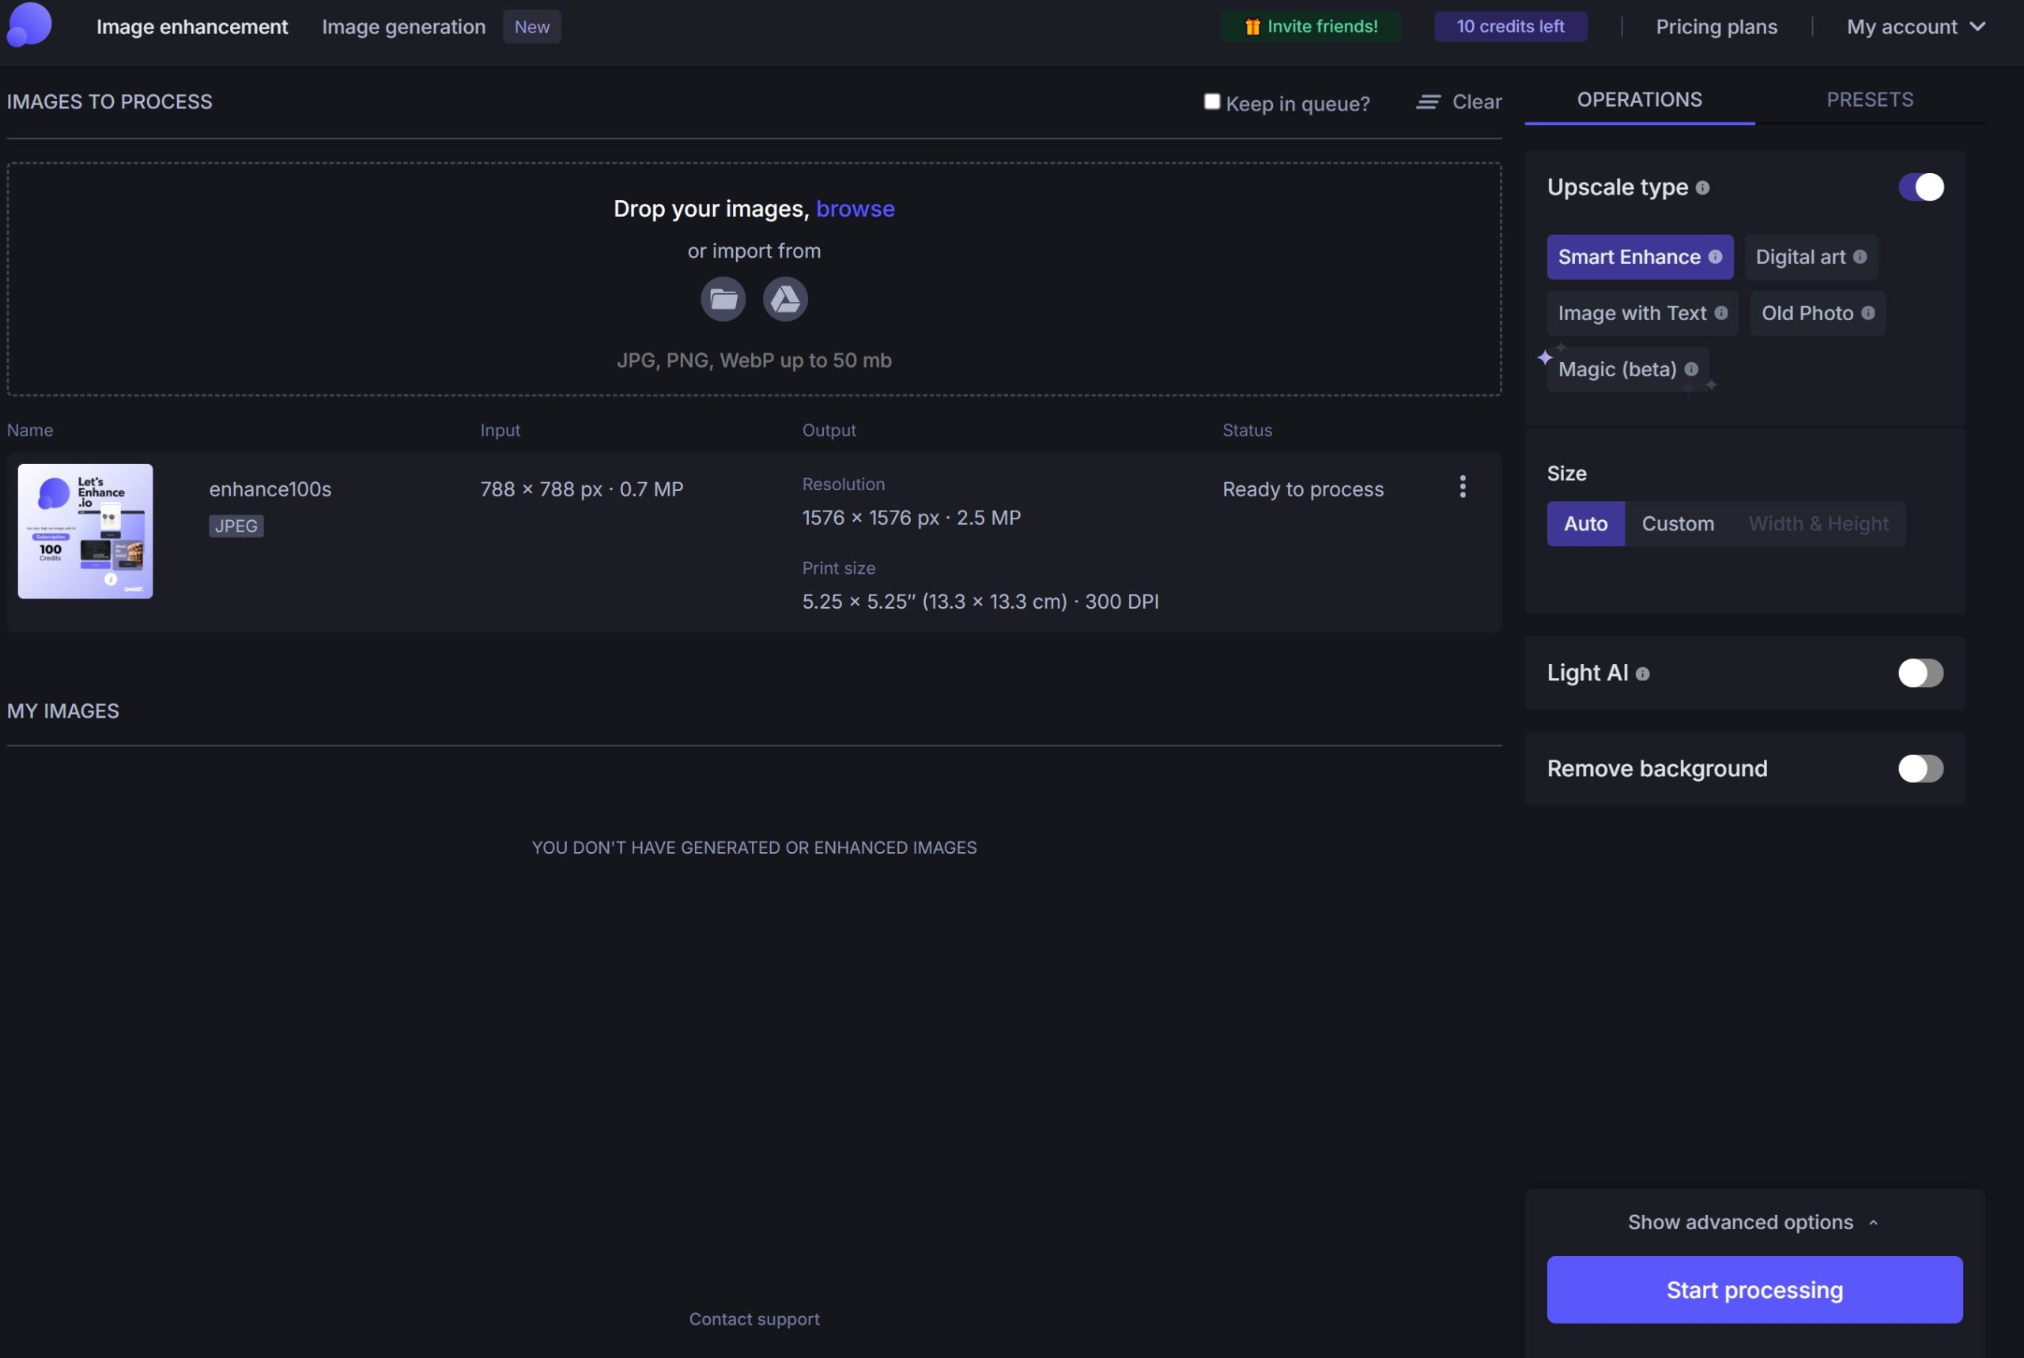Import images from computer folder icon

[x=723, y=300]
